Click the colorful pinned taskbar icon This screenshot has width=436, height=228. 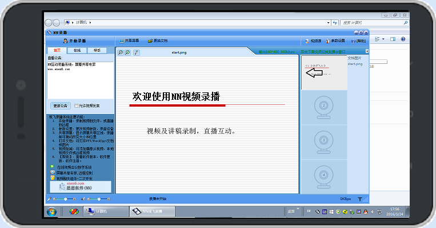[74, 211]
